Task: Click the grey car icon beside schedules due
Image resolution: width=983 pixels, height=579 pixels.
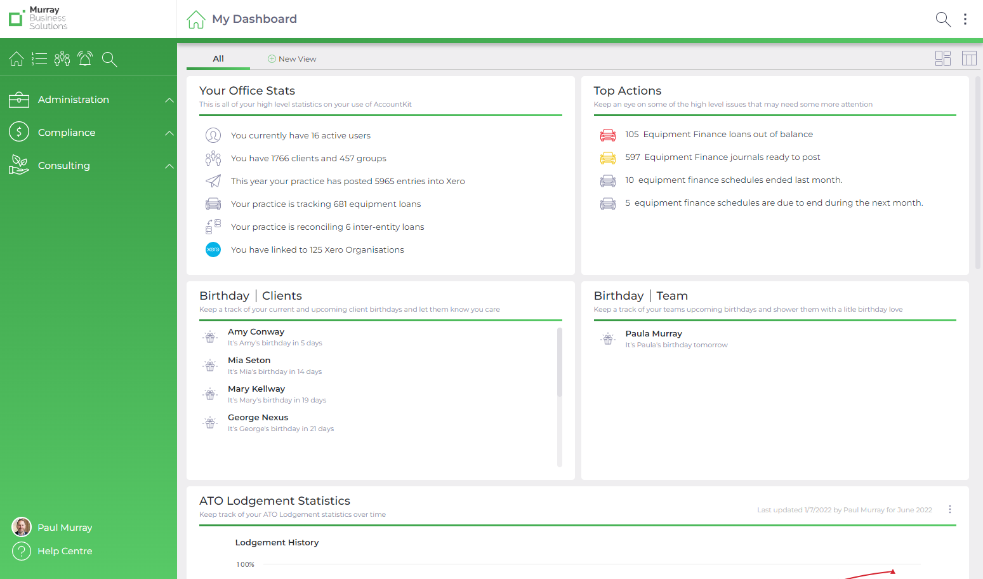Action: [608, 203]
